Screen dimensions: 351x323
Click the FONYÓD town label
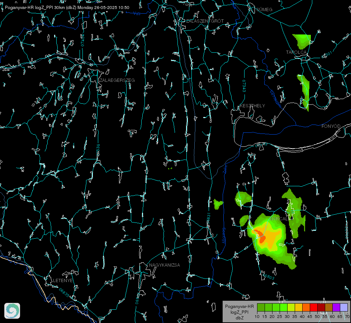tap(331, 126)
